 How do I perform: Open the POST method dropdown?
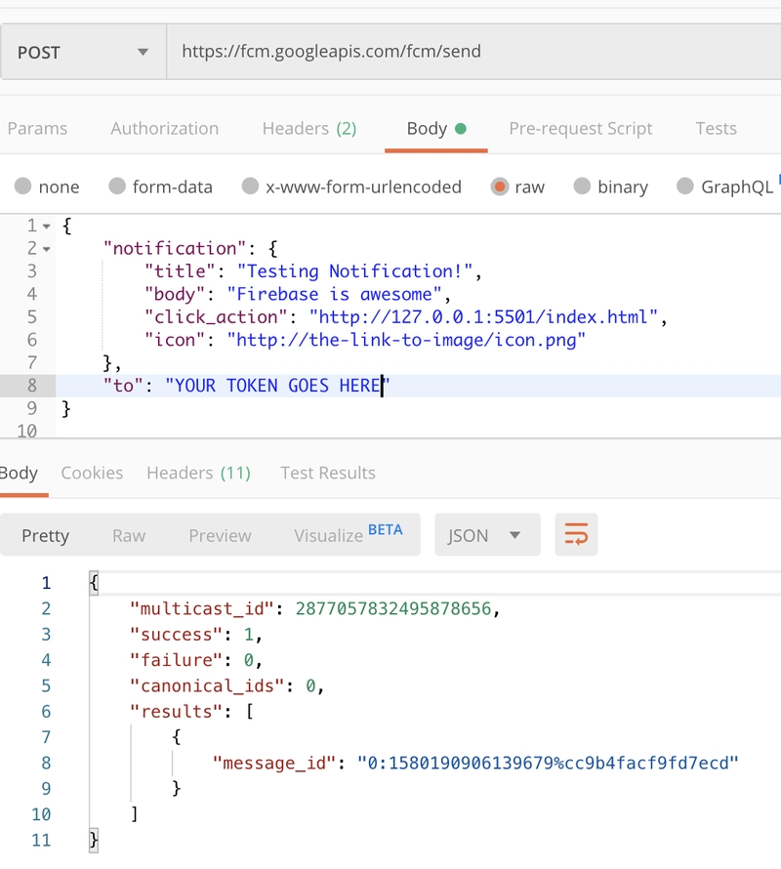coord(83,52)
